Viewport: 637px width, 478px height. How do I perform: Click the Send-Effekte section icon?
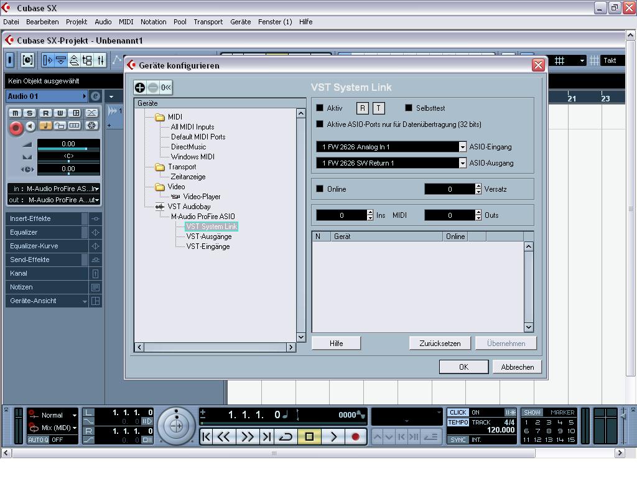coord(95,260)
